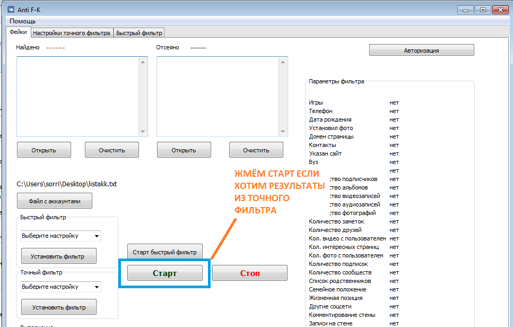Click the Вуз filter parameter
513x327 pixels.
pos(314,162)
